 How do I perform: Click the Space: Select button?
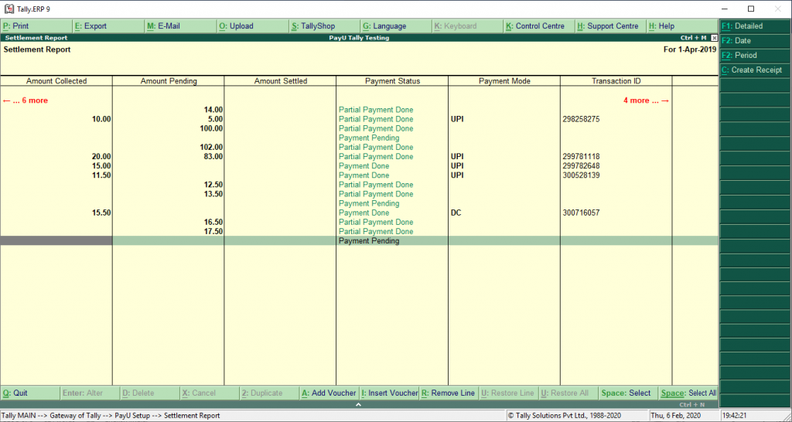click(628, 393)
